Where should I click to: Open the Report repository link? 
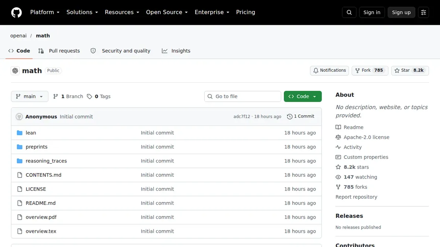pyautogui.click(x=356, y=197)
